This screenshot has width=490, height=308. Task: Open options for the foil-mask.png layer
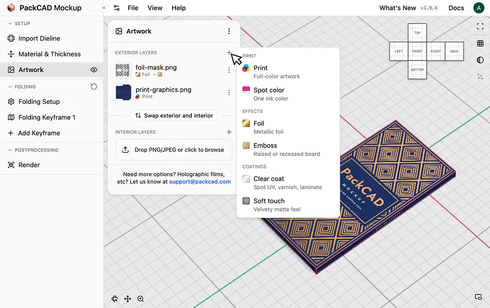[x=229, y=70]
